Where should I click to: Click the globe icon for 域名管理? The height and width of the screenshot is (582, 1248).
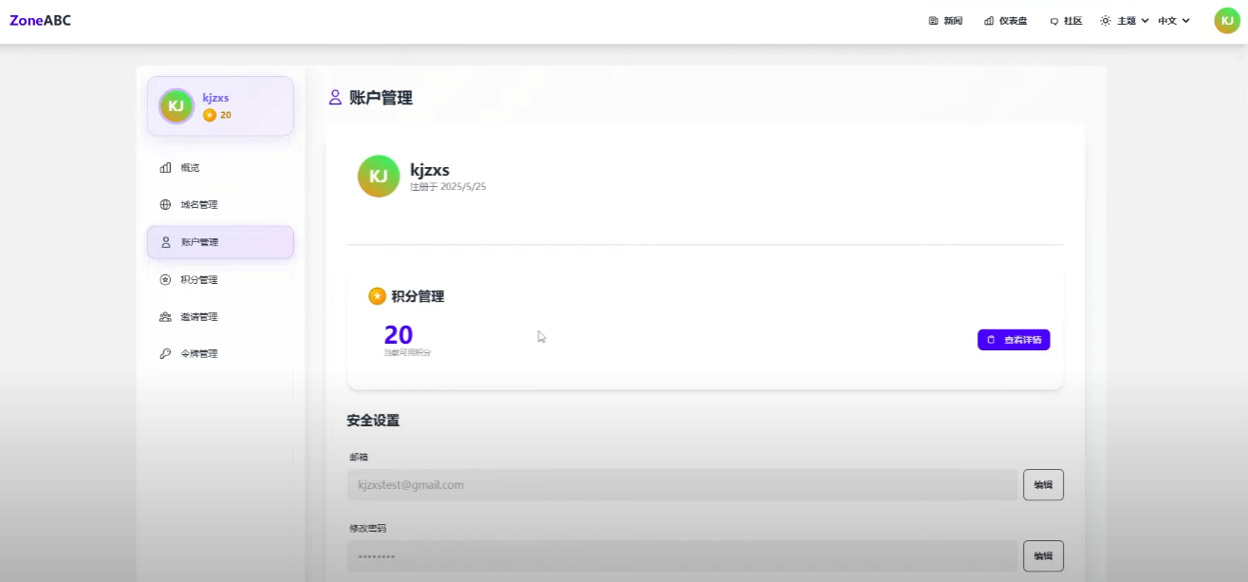click(165, 205)
